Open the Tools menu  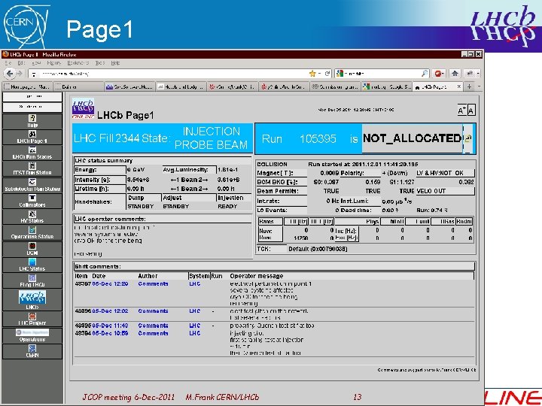tap(100, 63)
